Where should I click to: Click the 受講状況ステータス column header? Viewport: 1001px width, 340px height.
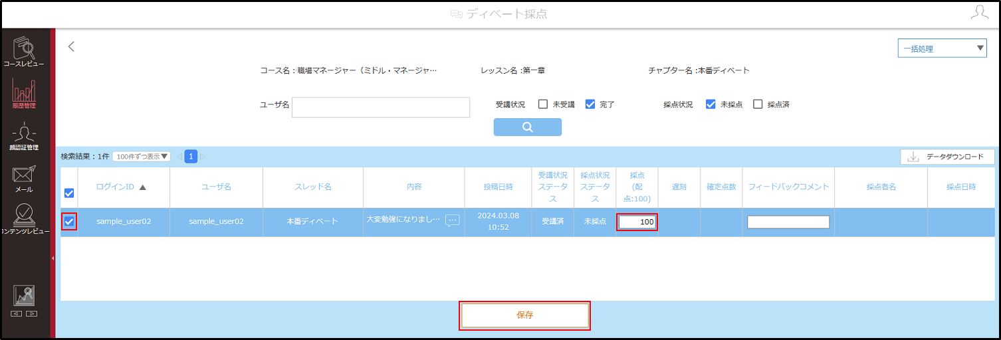[553, 187]
